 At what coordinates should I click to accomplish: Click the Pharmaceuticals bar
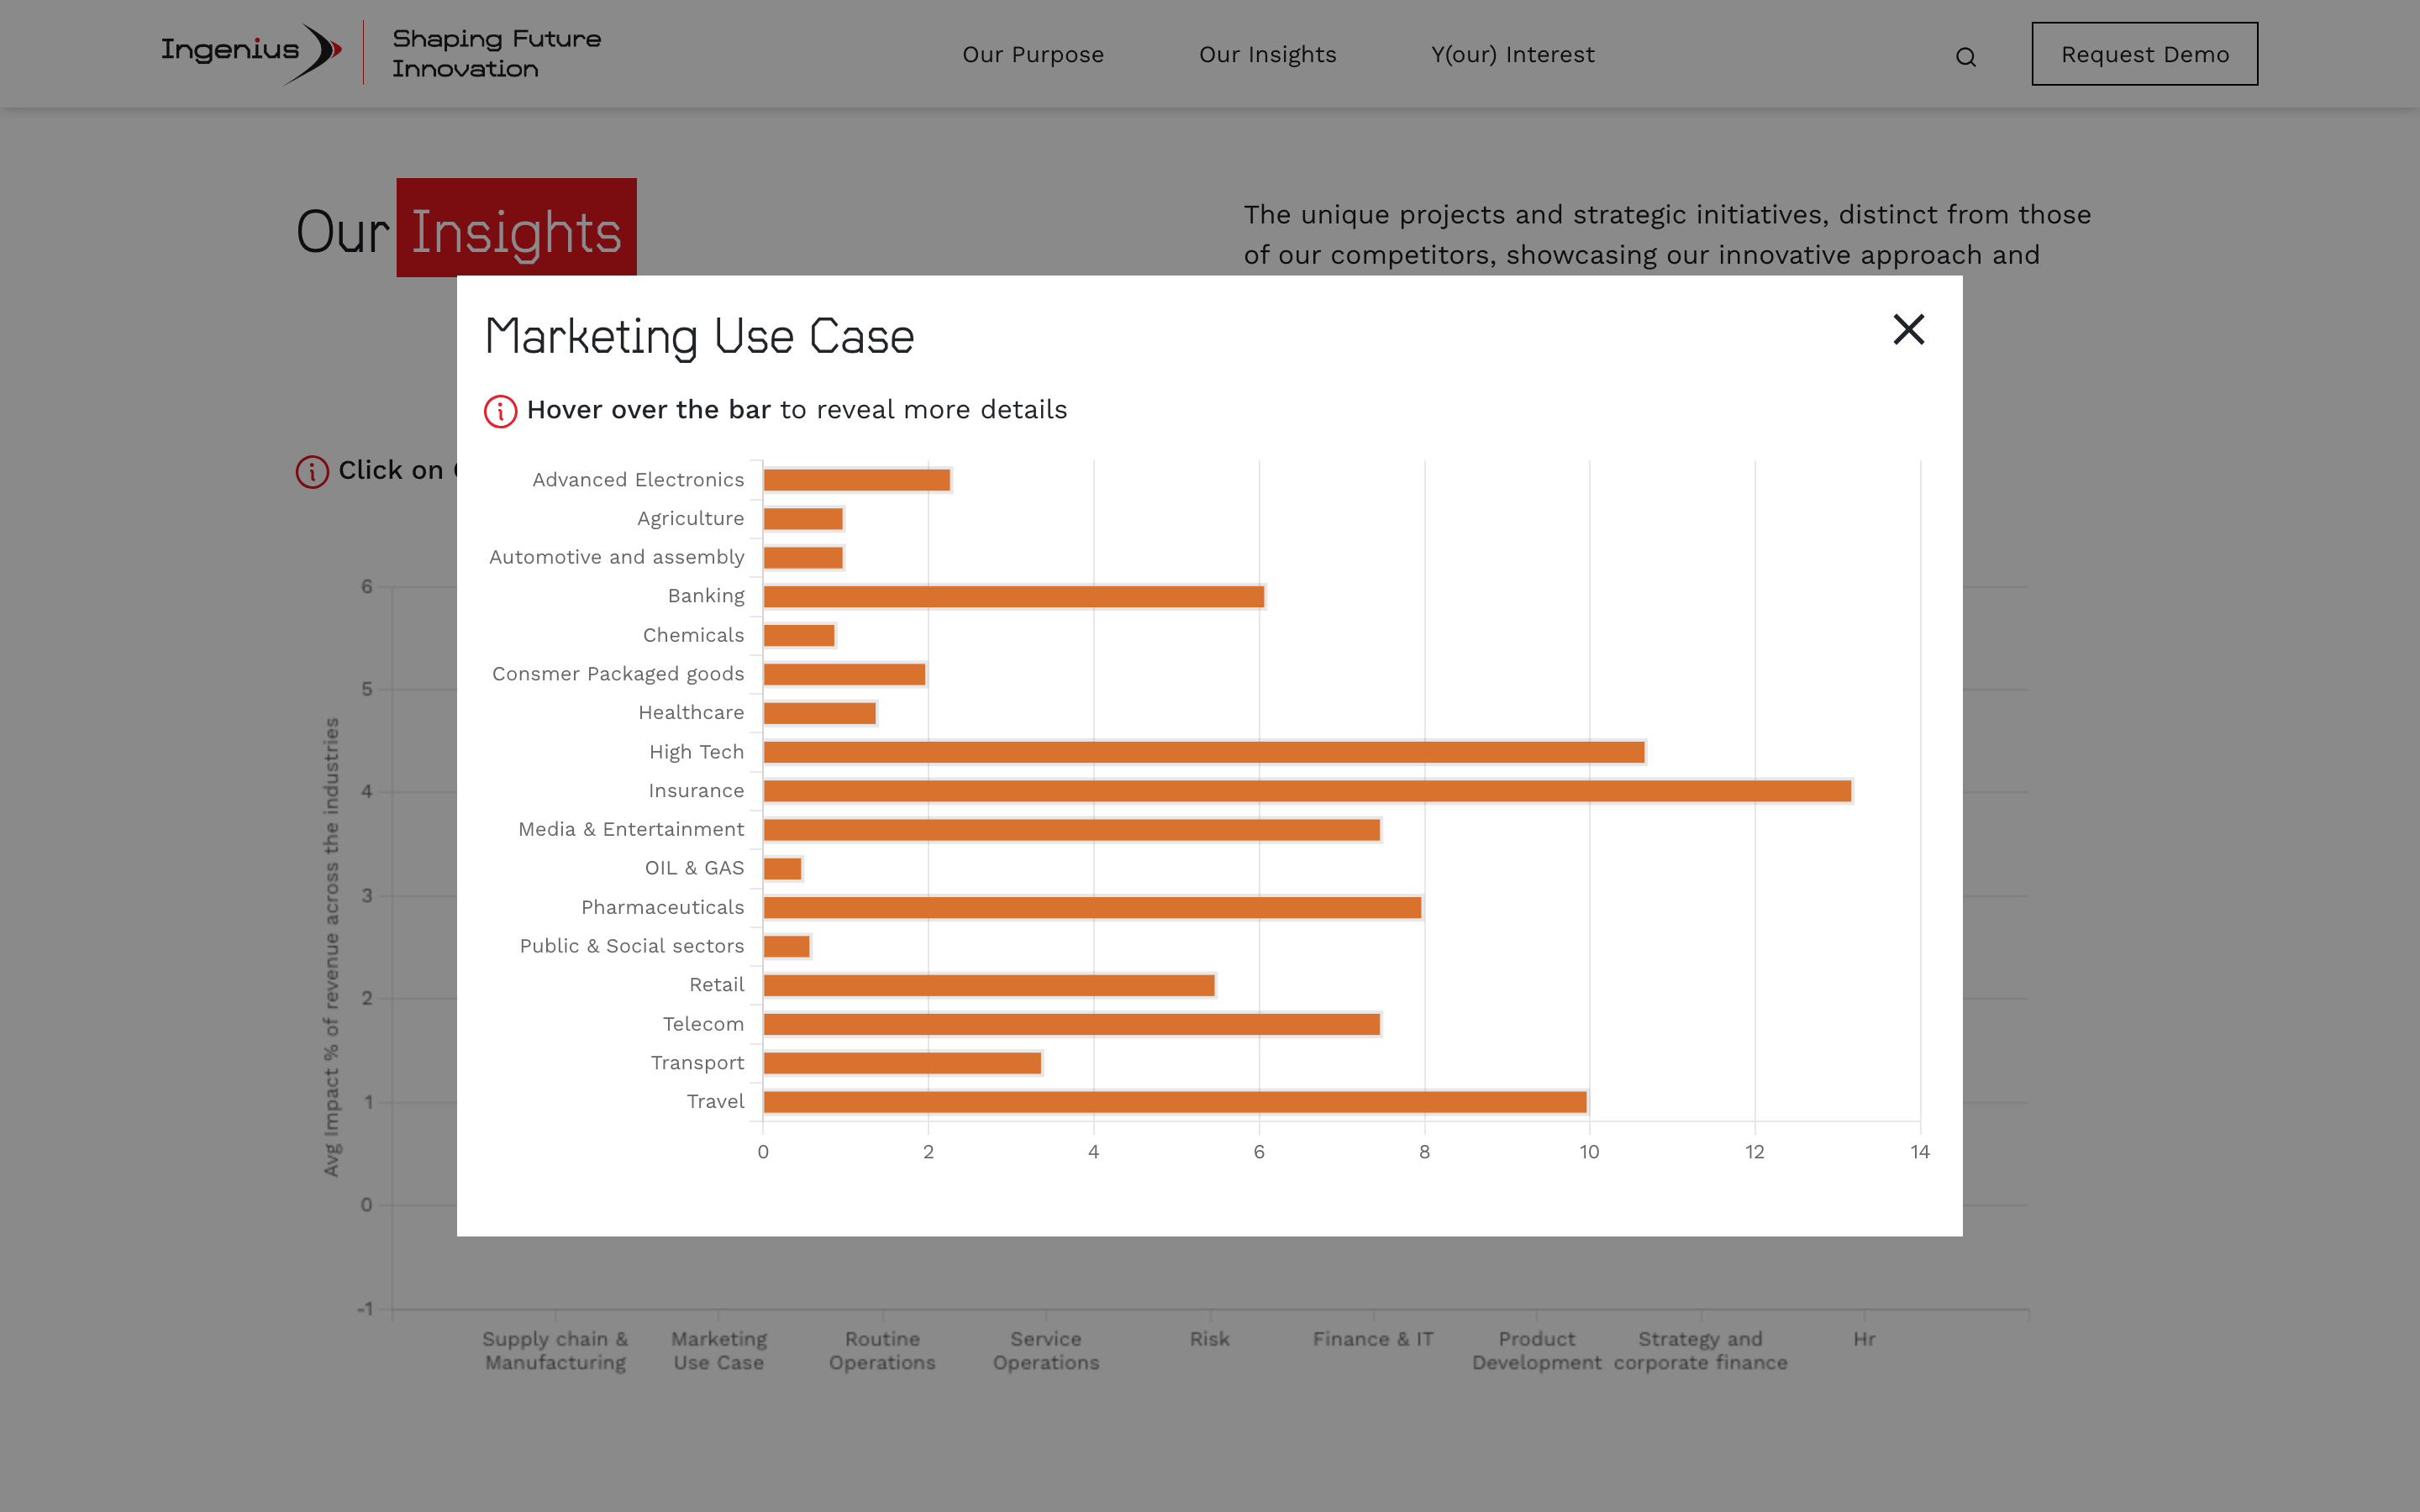click(1091, 907)
